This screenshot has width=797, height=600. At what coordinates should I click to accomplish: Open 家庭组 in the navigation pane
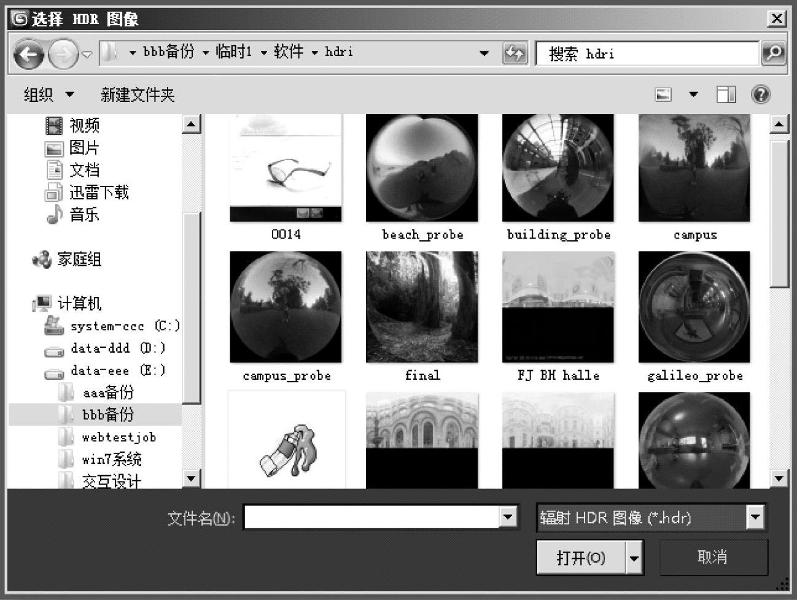point(67,260)
